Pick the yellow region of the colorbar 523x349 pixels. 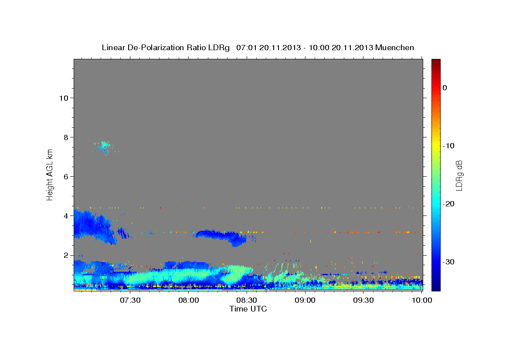pos(436,146)
